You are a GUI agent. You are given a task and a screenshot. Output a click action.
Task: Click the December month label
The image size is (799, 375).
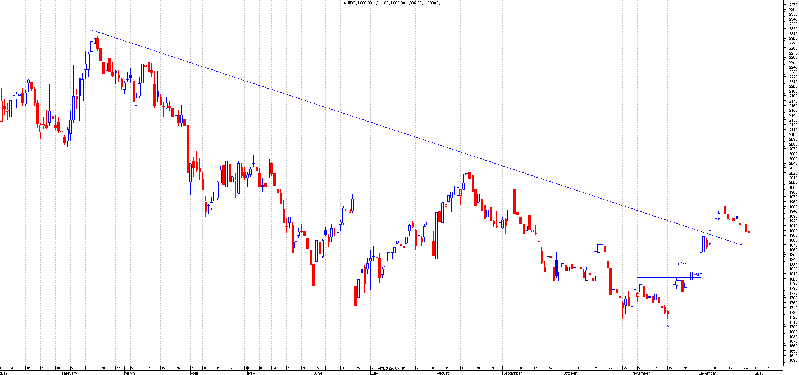click(707, 373)
